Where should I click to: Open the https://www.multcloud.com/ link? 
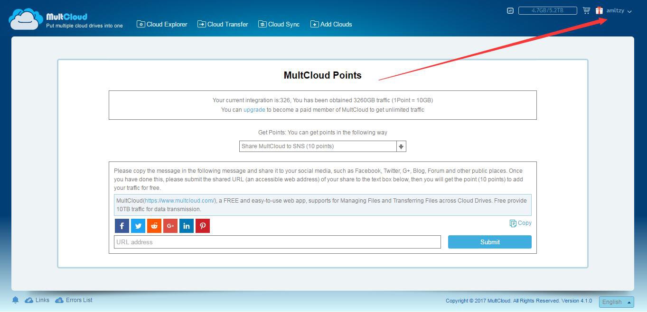(180, 201)
